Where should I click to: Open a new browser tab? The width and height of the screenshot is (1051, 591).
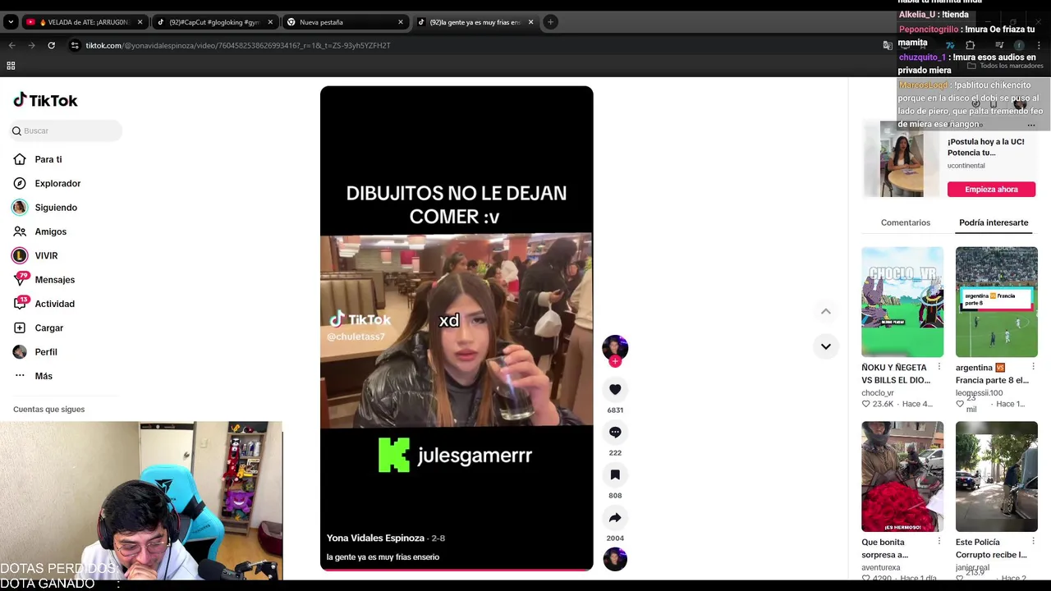[x=551, y=22]
